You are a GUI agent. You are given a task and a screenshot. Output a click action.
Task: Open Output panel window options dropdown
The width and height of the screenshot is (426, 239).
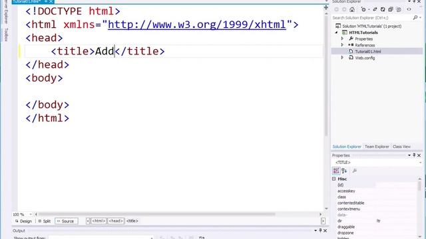pyautogui.click(x=316, y=230)
